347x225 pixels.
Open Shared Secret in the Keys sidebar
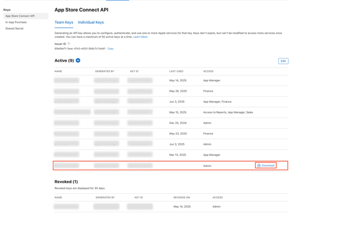click(14, 28)
